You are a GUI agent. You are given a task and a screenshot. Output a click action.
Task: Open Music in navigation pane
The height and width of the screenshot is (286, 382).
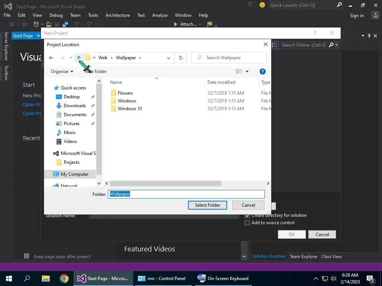[70, 133]
